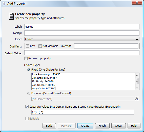Screen dimensions: 144x132
Task: Click the disabled Editable checkbox
Action: point(27,119)
